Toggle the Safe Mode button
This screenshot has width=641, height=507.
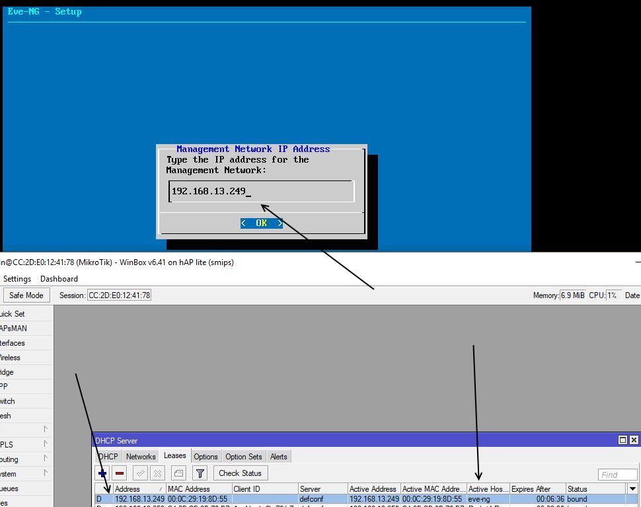[26, 295]
